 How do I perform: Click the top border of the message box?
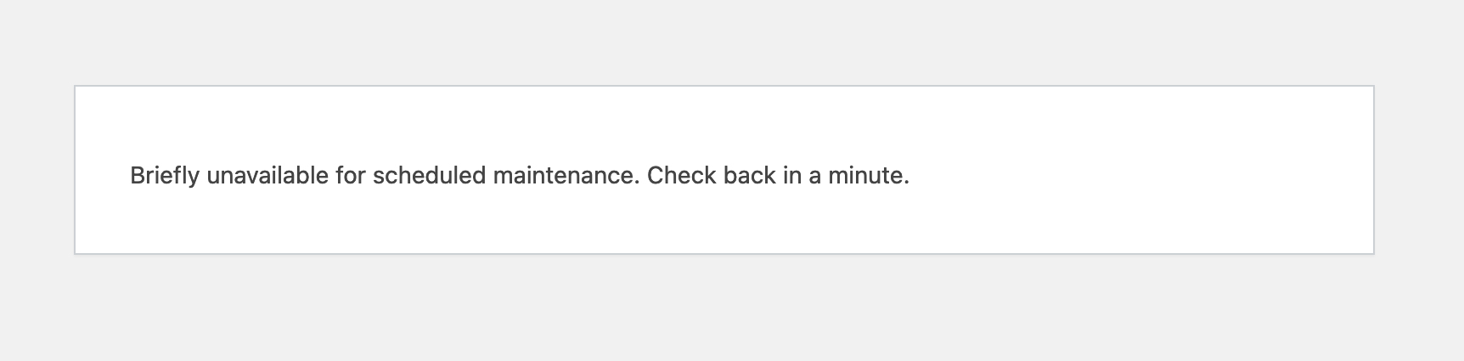click(724, 86)
